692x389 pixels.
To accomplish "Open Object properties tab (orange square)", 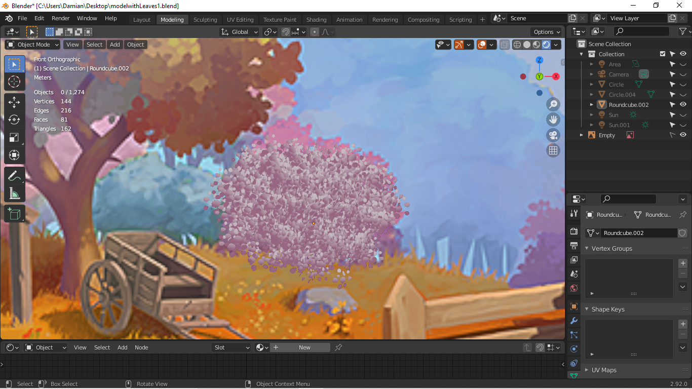I will (574, 306).
